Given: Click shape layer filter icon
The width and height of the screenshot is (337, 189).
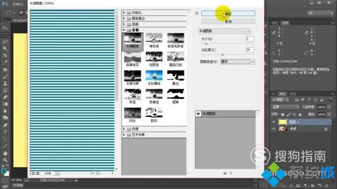Looking at the screenshot, I should point(316,99).
